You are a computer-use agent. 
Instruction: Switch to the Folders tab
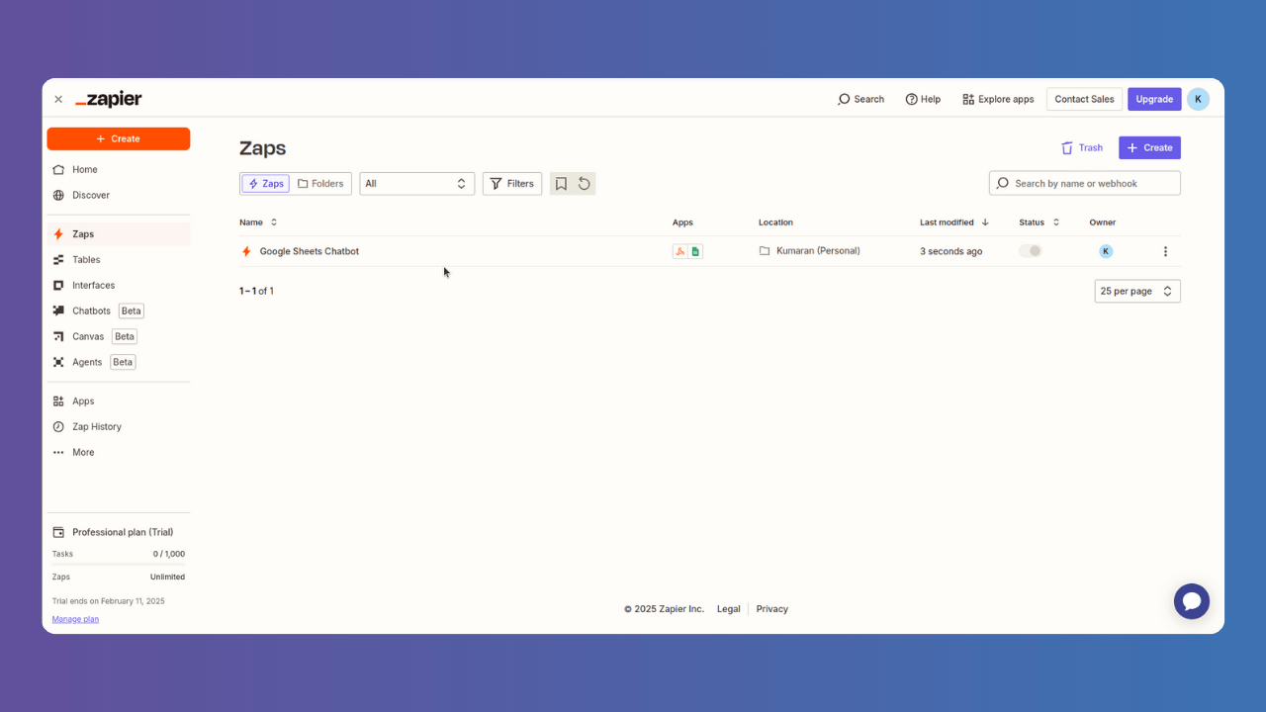point(320,184)
